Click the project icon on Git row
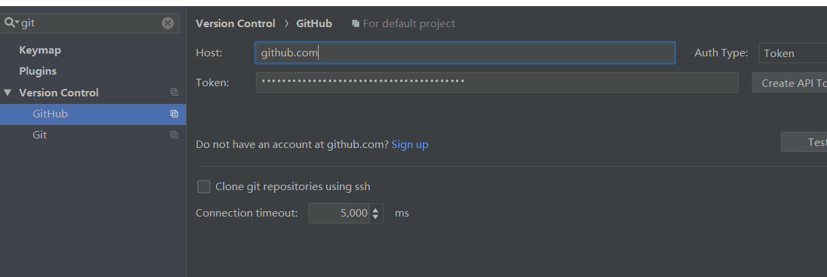The image size is (827, 277). (174, 135)
